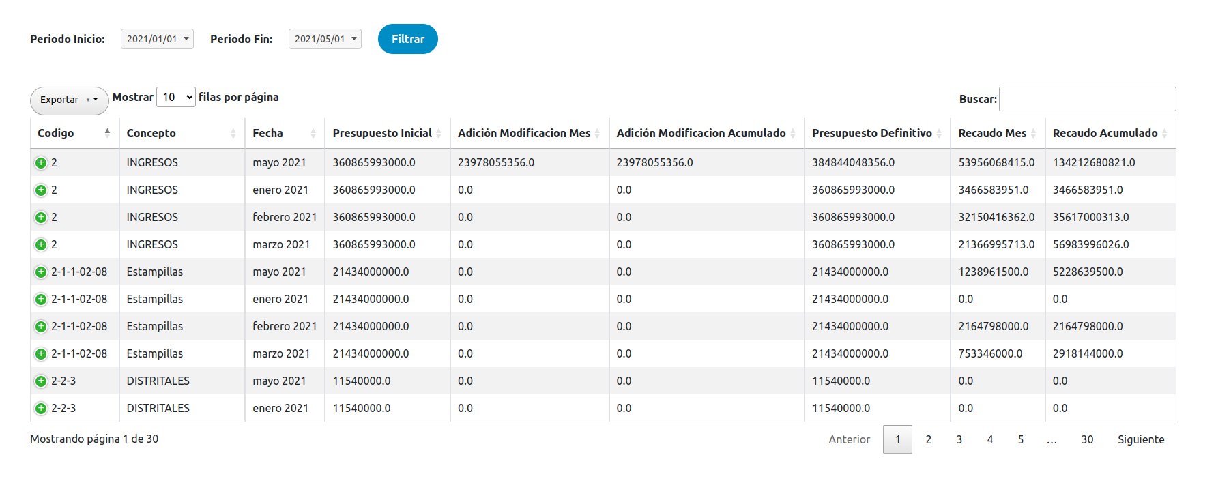Focus the Buscar search field
The width and height of the screenshot is (1231, 496).
(x=1087, y=99)
